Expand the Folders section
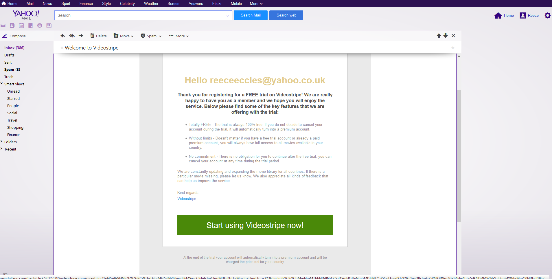Image resolution: width=552 pixels, height=279 pixels. [1, 142]
